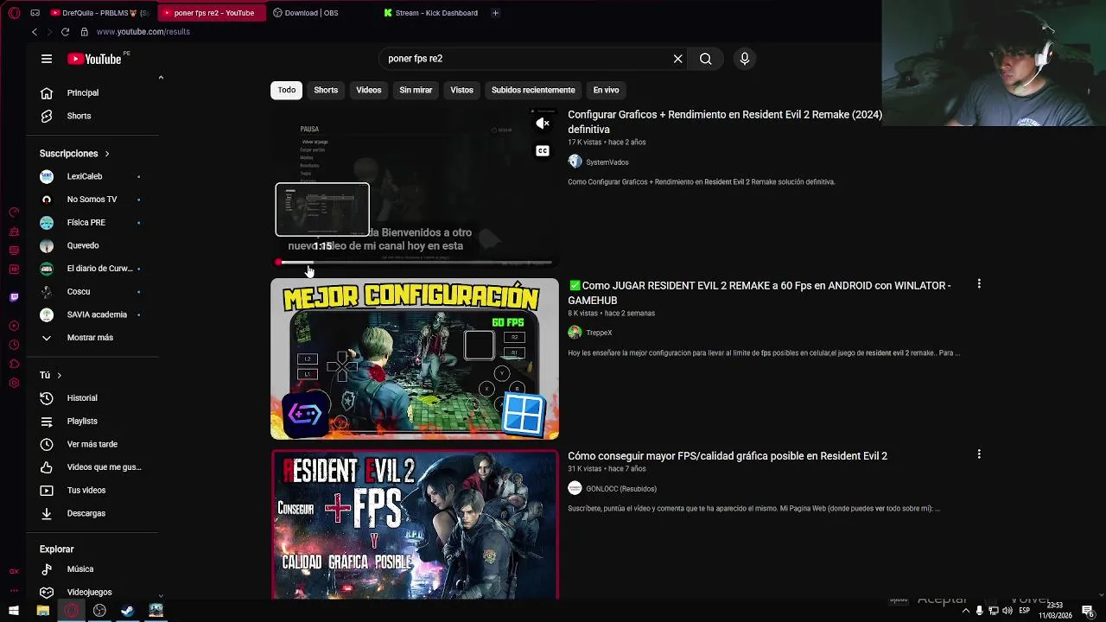Open Steam from the taskbar
Image resolution: width=1106 pixels, height=622 pixels.
[x=128, y=611]
